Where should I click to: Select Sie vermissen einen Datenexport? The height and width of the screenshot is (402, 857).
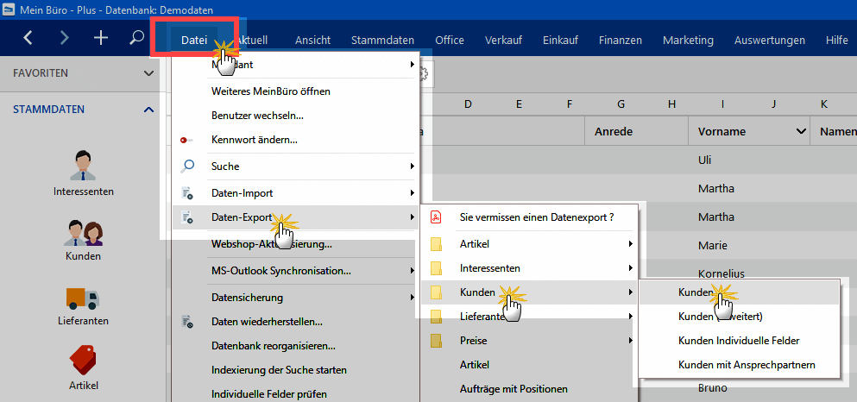click(529, 217)
